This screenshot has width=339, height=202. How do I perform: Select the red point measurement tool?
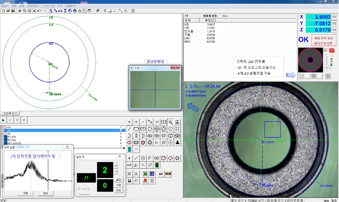coord(130,122)
